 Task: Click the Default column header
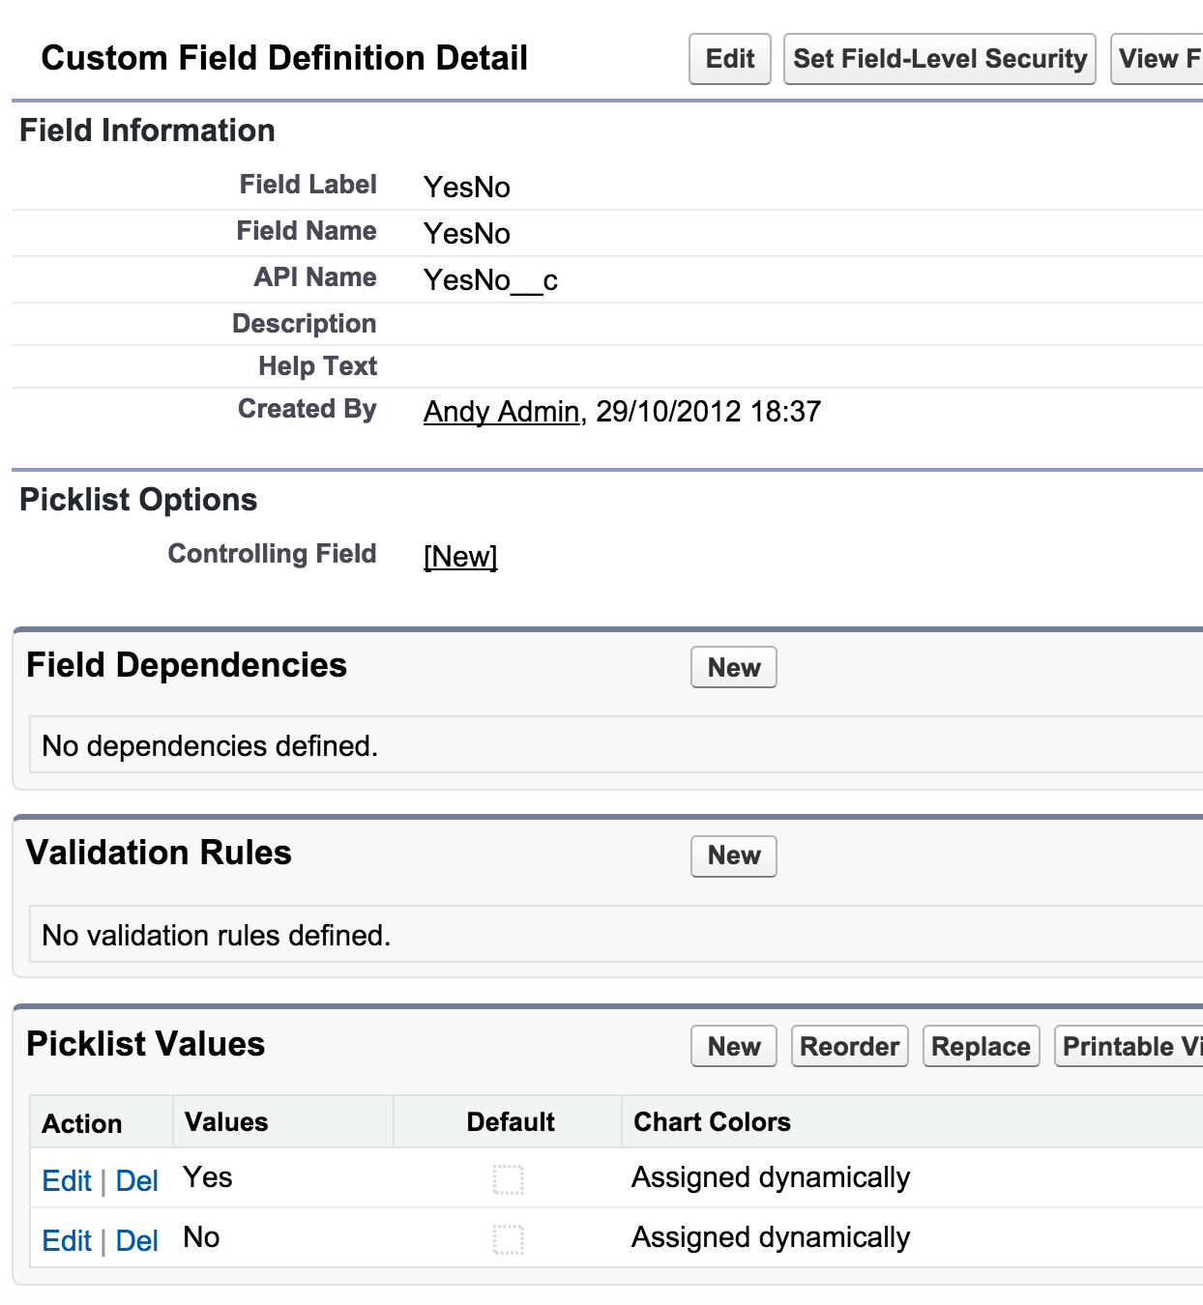click(510, 1122)
